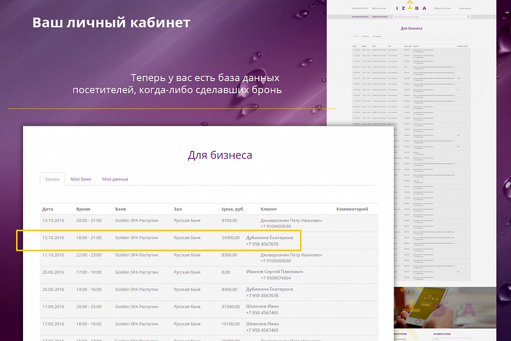Click the 31300,00 price cell

pyautogui.click(x=230, y=306)
